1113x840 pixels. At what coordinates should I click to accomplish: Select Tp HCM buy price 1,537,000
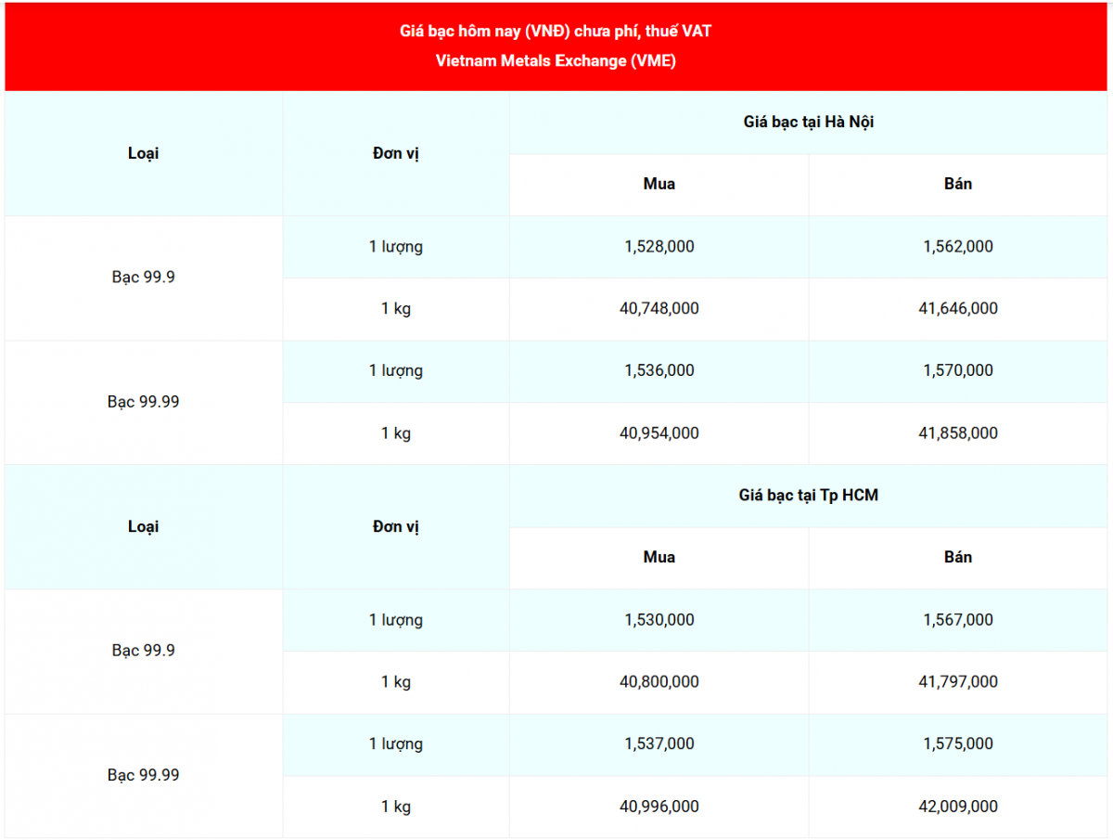pos(659,744)
